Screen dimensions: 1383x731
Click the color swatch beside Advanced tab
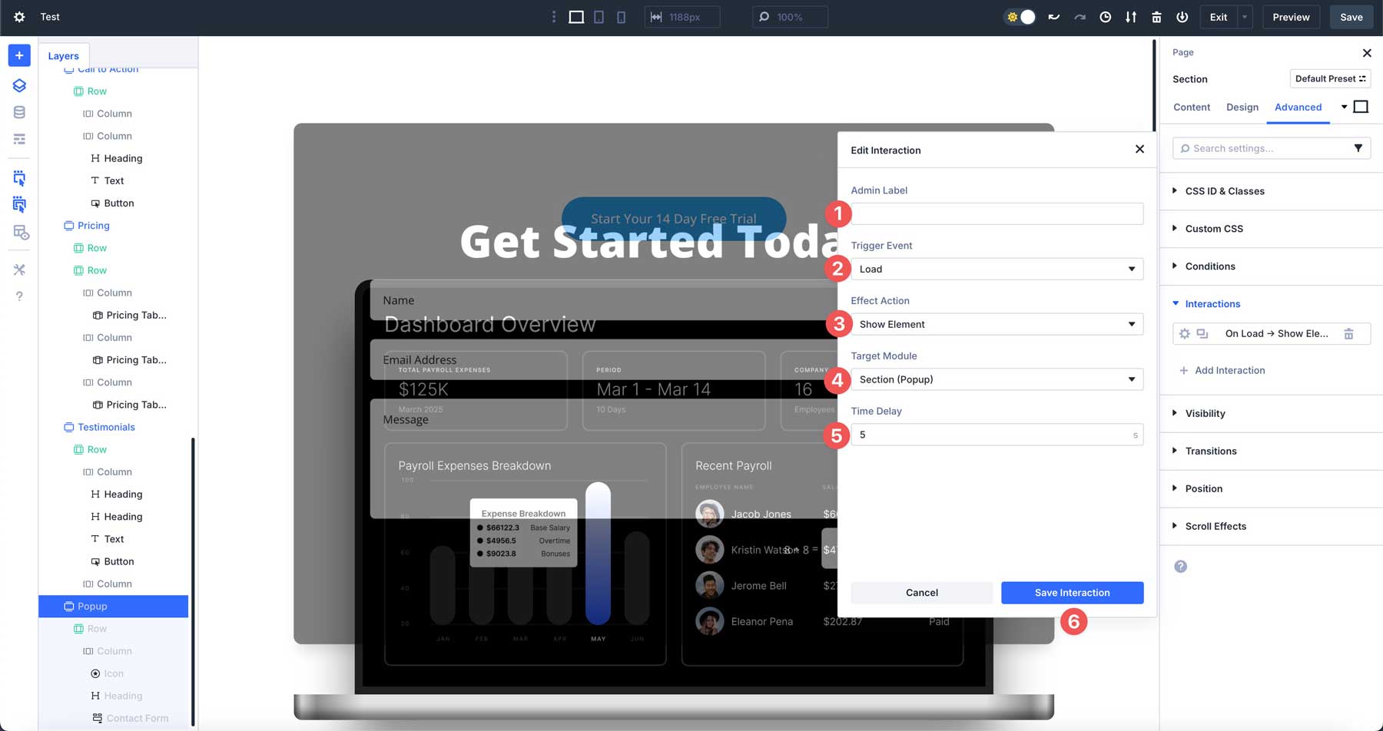click(1361, 107)
